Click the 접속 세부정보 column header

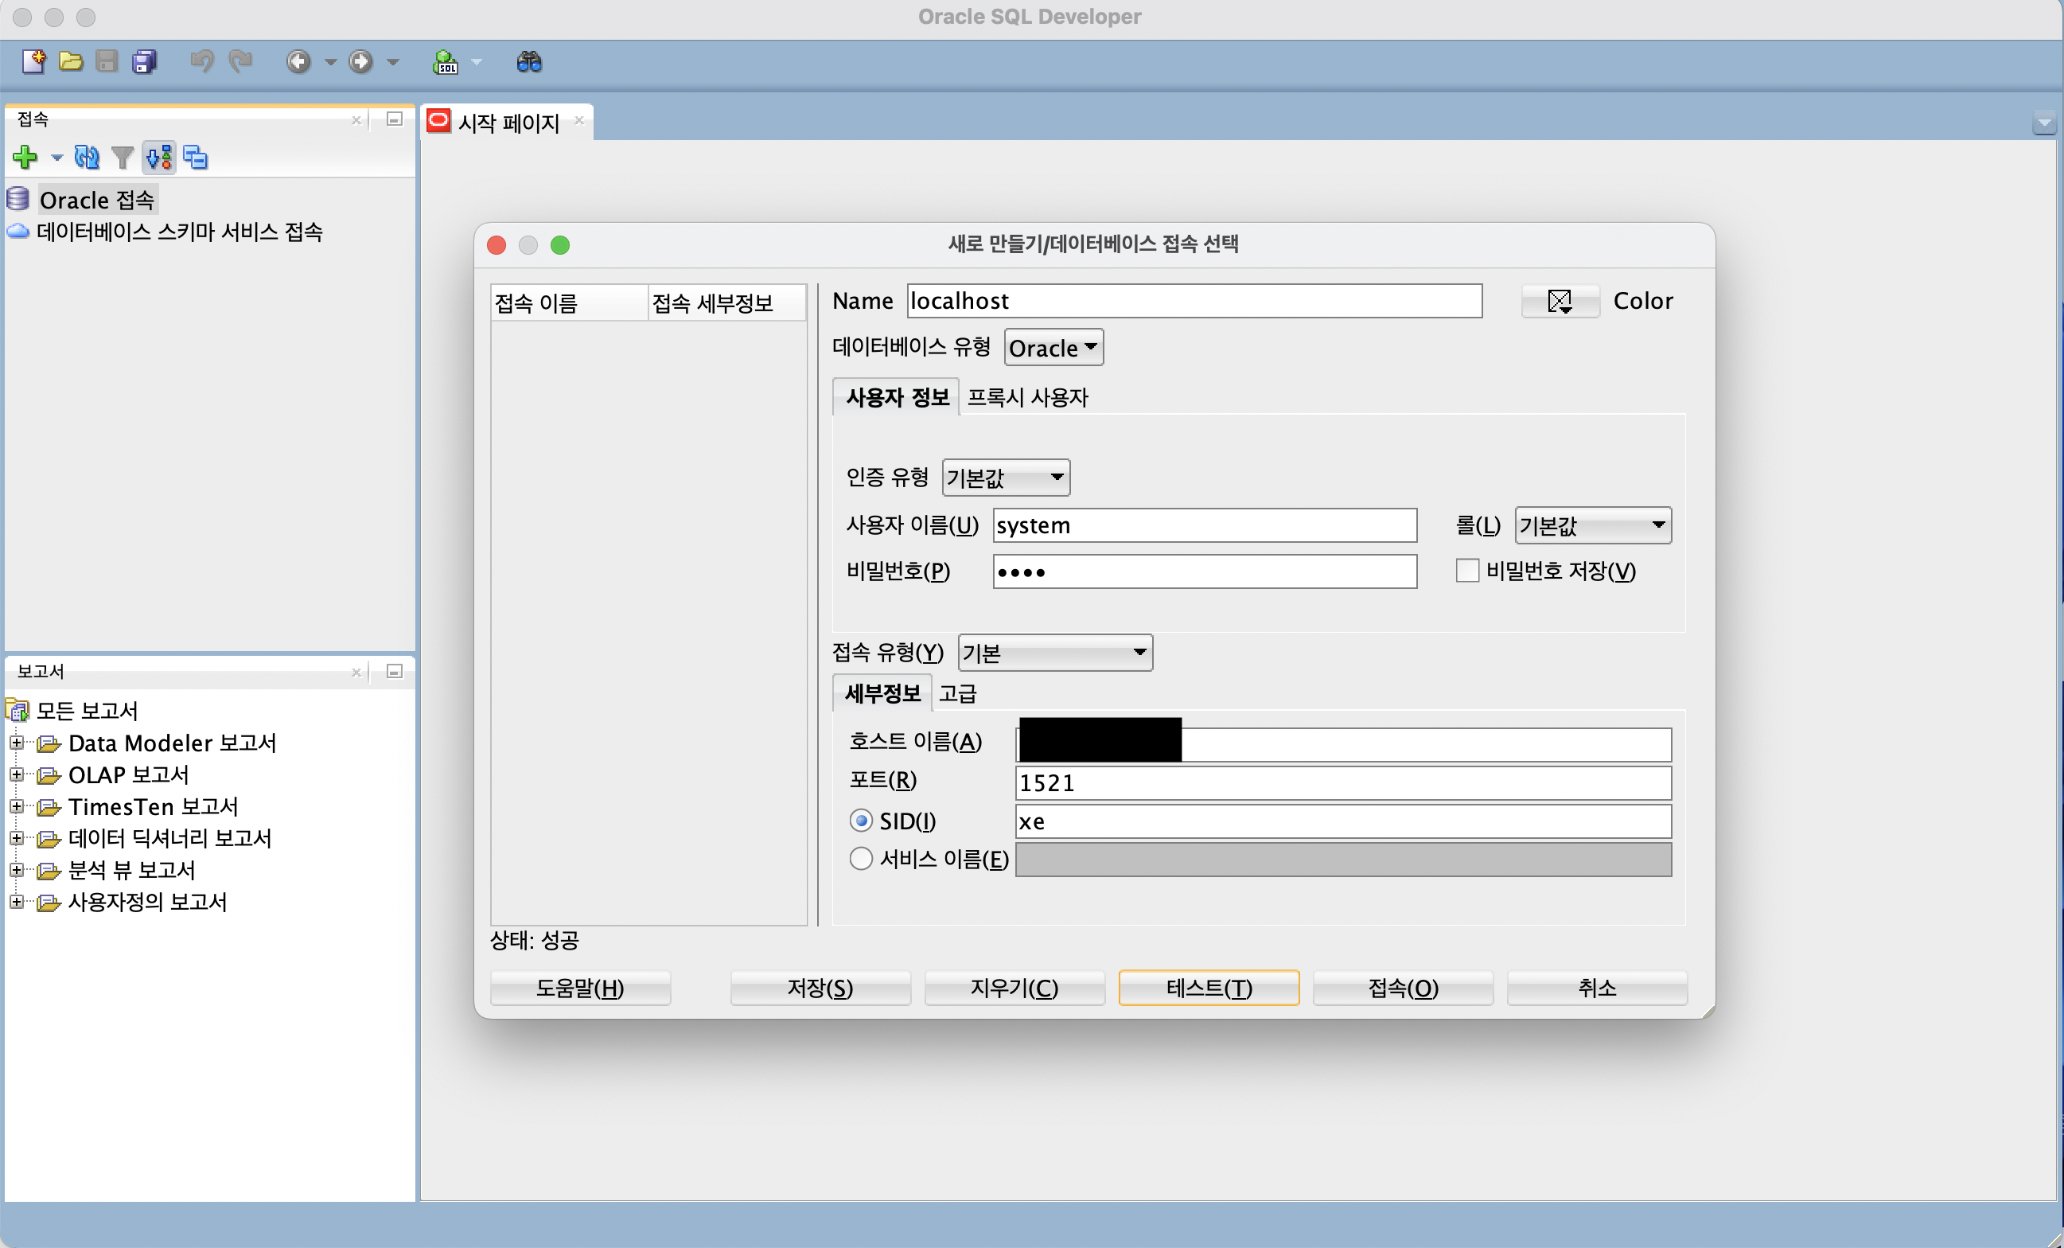tap(727, 302)
